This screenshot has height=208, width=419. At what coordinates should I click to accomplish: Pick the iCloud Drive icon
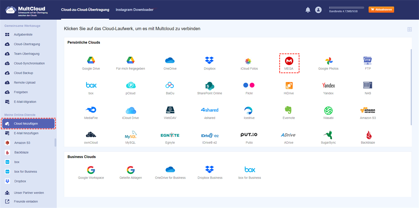pos(131,110)
